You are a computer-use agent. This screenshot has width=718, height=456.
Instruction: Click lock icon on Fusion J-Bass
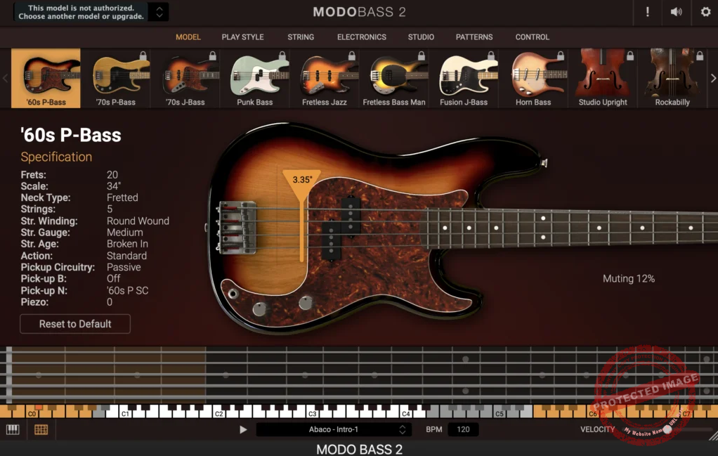(x=491, y=56)
